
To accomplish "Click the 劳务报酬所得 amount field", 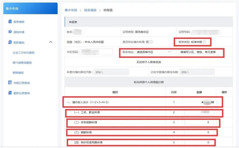I will point(199,122).
